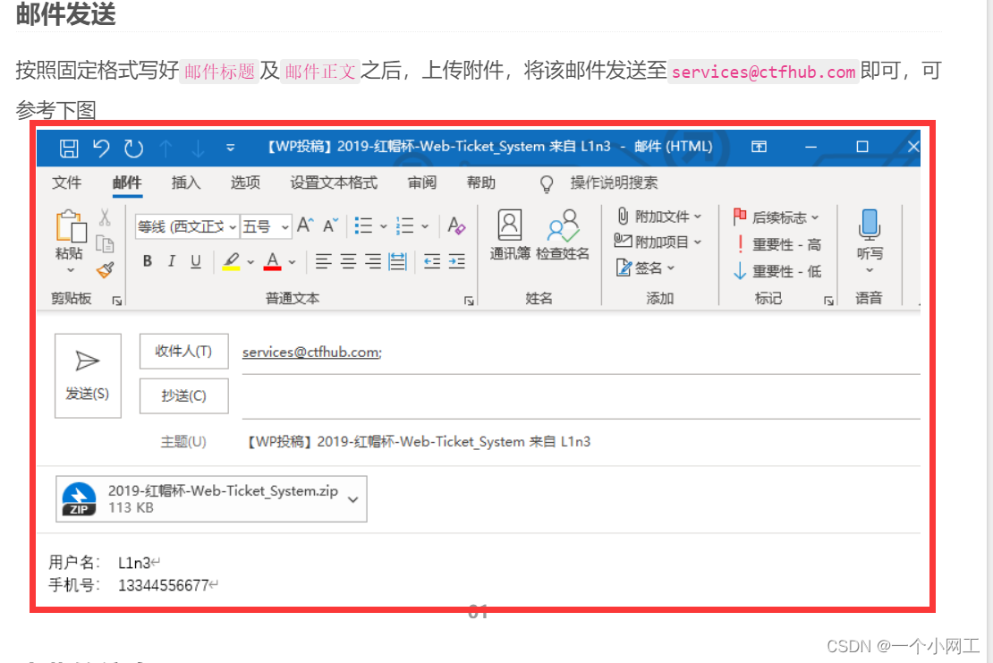993x663 pixels.
Task: Open 设置文本格式 Format Text tab
Action: point(334,183)
